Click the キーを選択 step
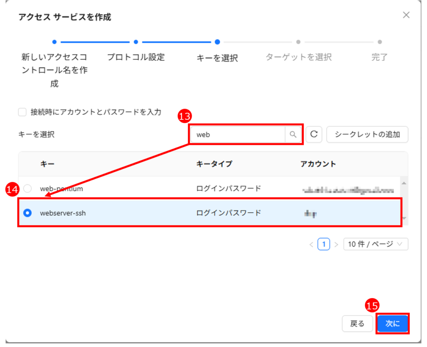This screenshot has height=347, width=427. [217, 58]
